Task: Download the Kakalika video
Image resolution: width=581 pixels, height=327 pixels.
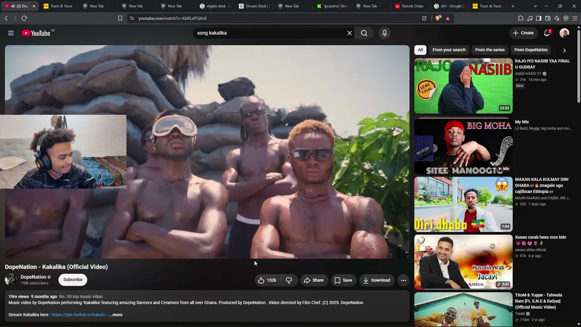Action: click(376, 280)
